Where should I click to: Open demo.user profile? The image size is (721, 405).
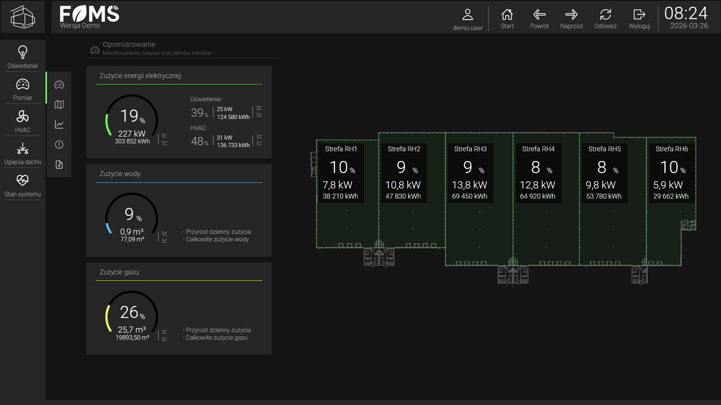click(467, 19)
